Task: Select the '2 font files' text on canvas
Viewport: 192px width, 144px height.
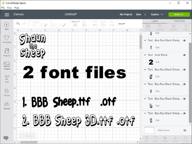Action: (x=74, y=72)
